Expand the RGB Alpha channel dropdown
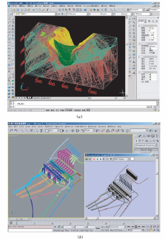167x239 pixels. pos(122,159)
